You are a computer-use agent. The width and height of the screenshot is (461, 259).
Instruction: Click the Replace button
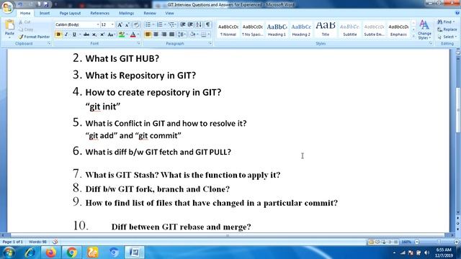447,29
